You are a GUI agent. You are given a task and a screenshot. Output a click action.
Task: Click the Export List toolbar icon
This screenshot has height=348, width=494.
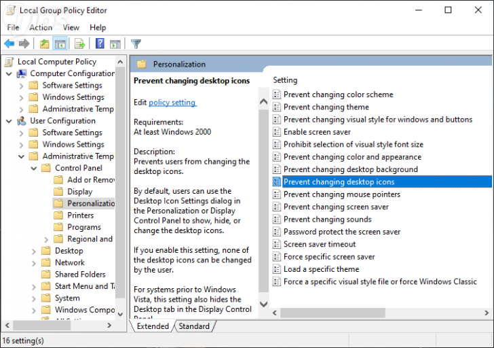(79, 44)
